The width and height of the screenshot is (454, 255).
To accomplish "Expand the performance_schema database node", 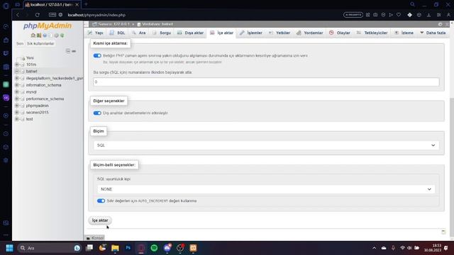I will tap(17, 98).
